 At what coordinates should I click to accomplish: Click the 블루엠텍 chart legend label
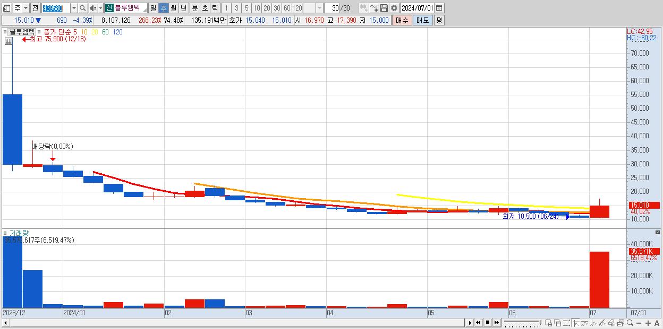click(x=21, y=32)
